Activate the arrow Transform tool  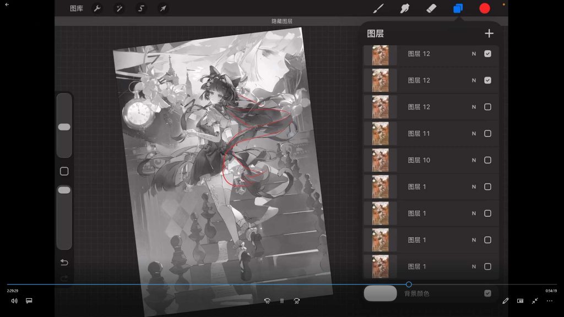click(x=163, y=8)
